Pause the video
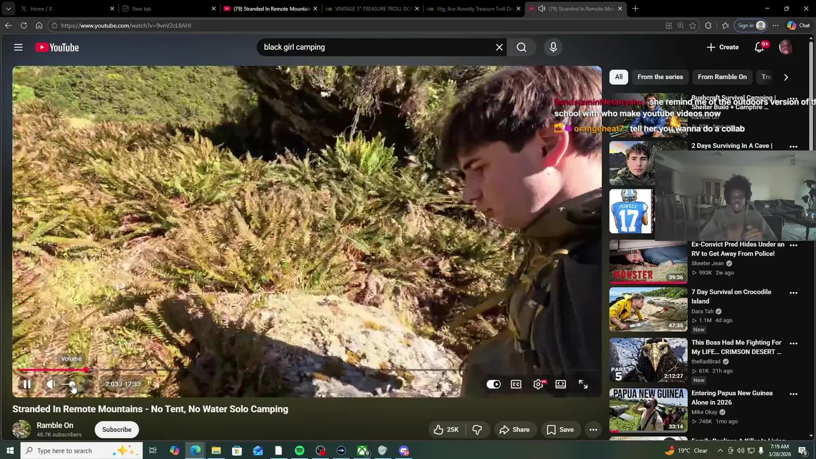Screen dimensions: 816x459 point(27,384)
